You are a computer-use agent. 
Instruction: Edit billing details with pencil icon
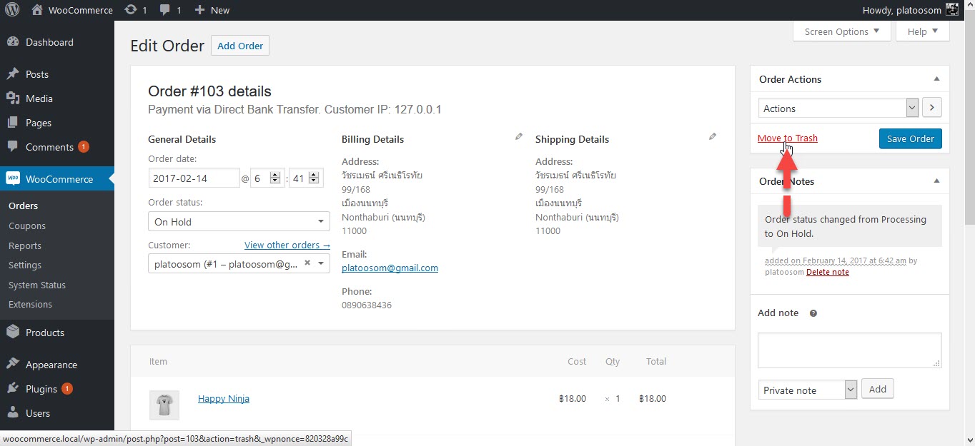[x=519, y=136]
